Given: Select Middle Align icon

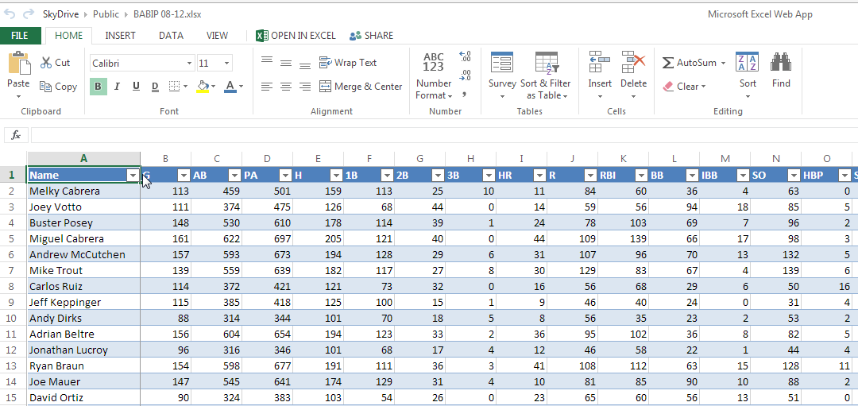Looking at the screenshot, I should coord(286,63).
